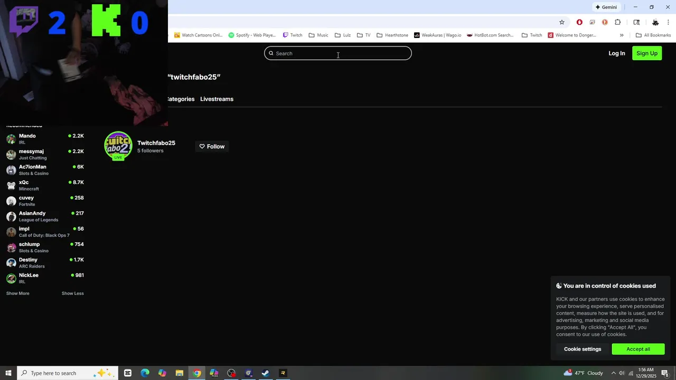Screen dimensions: 676x380
Task: Open the Twitchfabo25 channel name link
Action: [x=156, y=143]
